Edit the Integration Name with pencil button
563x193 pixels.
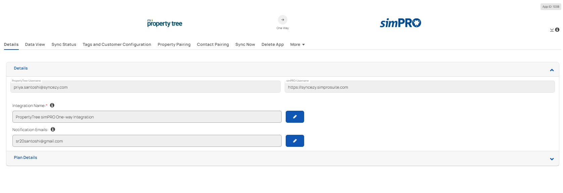pos(295,117)
